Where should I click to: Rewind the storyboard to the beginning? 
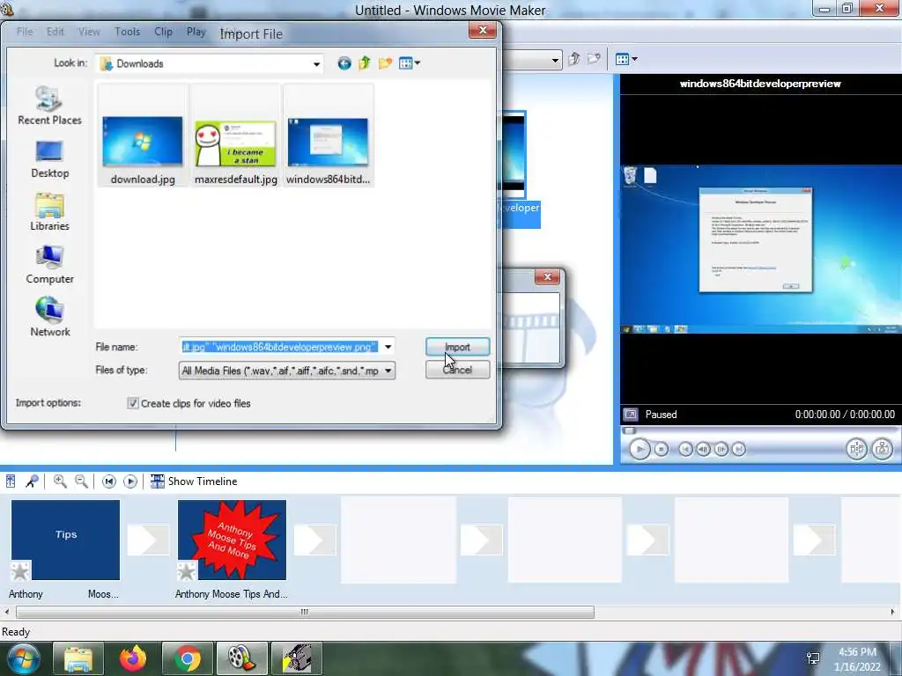point(108,481)
